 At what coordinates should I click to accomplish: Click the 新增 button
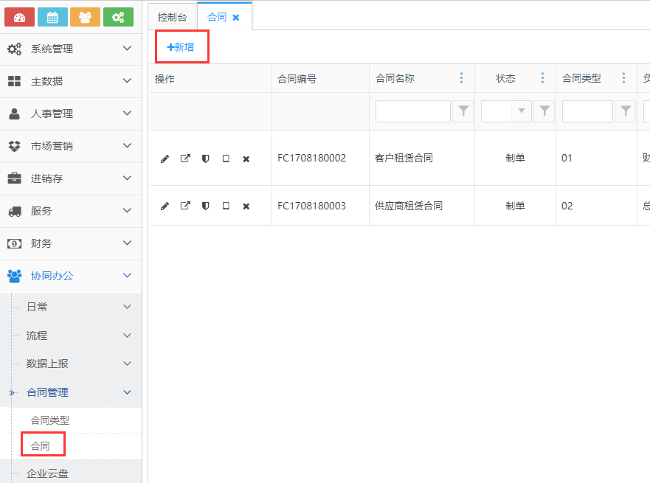(181, 47)
